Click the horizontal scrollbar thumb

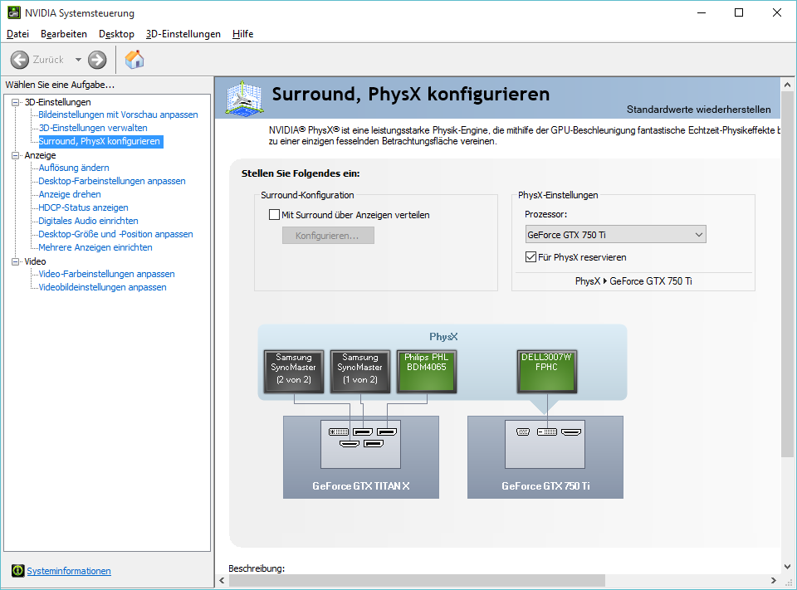coord(417,580)
